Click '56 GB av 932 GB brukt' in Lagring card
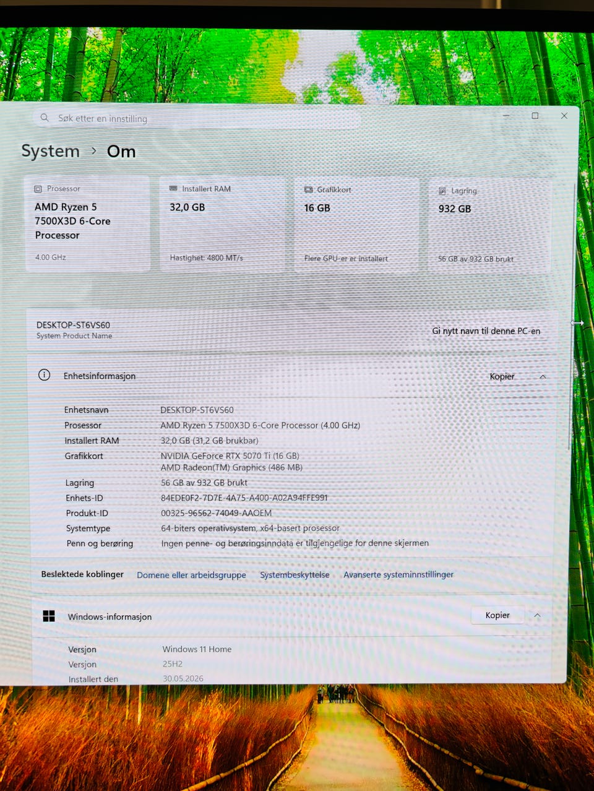Image resolution: width=594 pixels, height=791 pixels. 476,259
